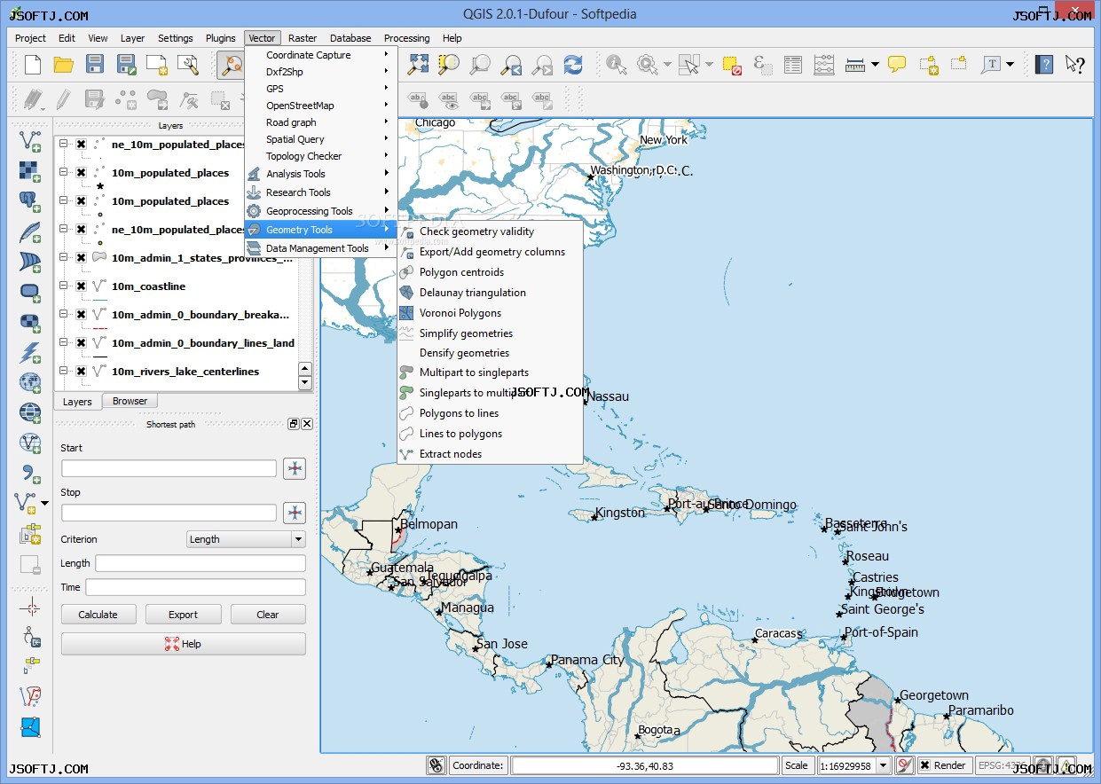Click the Clear button
The image size is (1101, 784).
click(x=268, y=615)
